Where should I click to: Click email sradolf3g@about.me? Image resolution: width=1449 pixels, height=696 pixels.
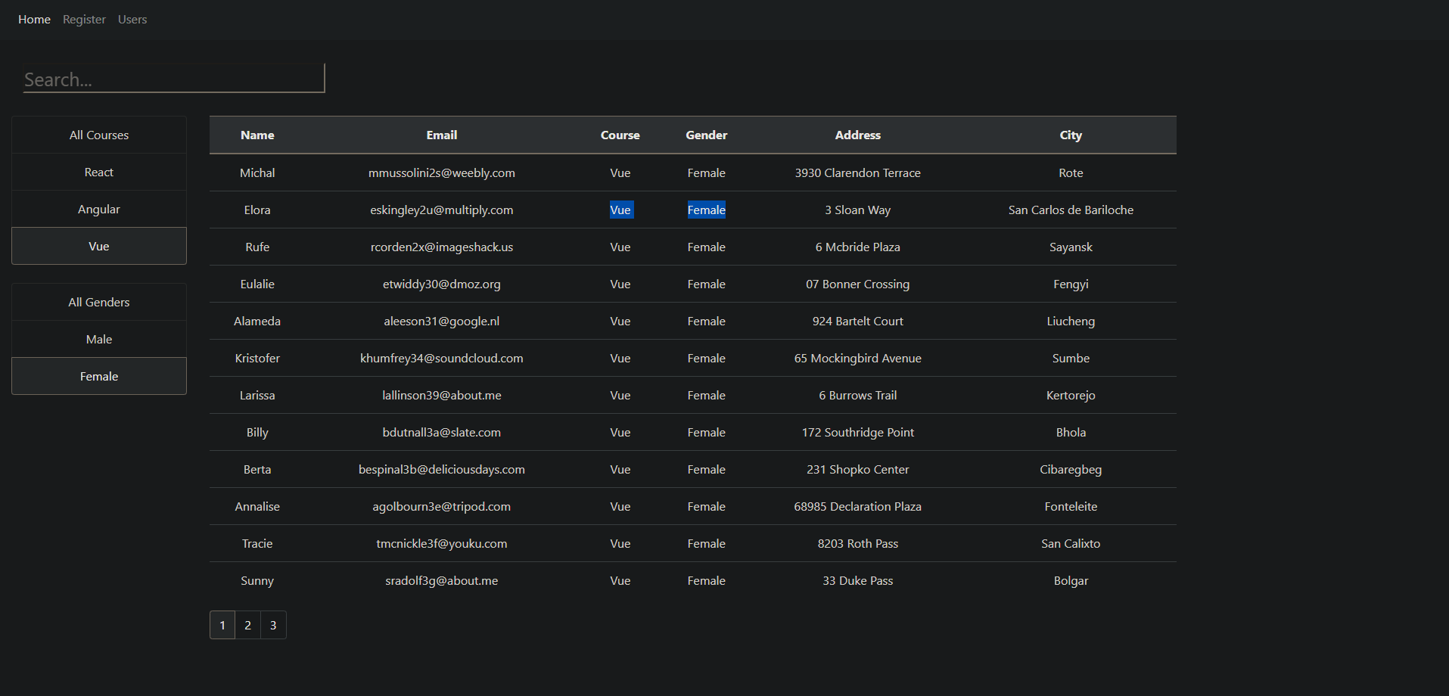click(442, 581)
